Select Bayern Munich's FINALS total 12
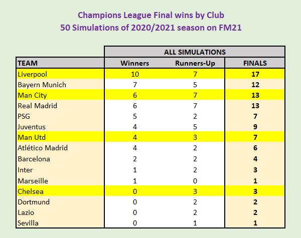This screenshot has width=301, height=238. coord(255,85)
